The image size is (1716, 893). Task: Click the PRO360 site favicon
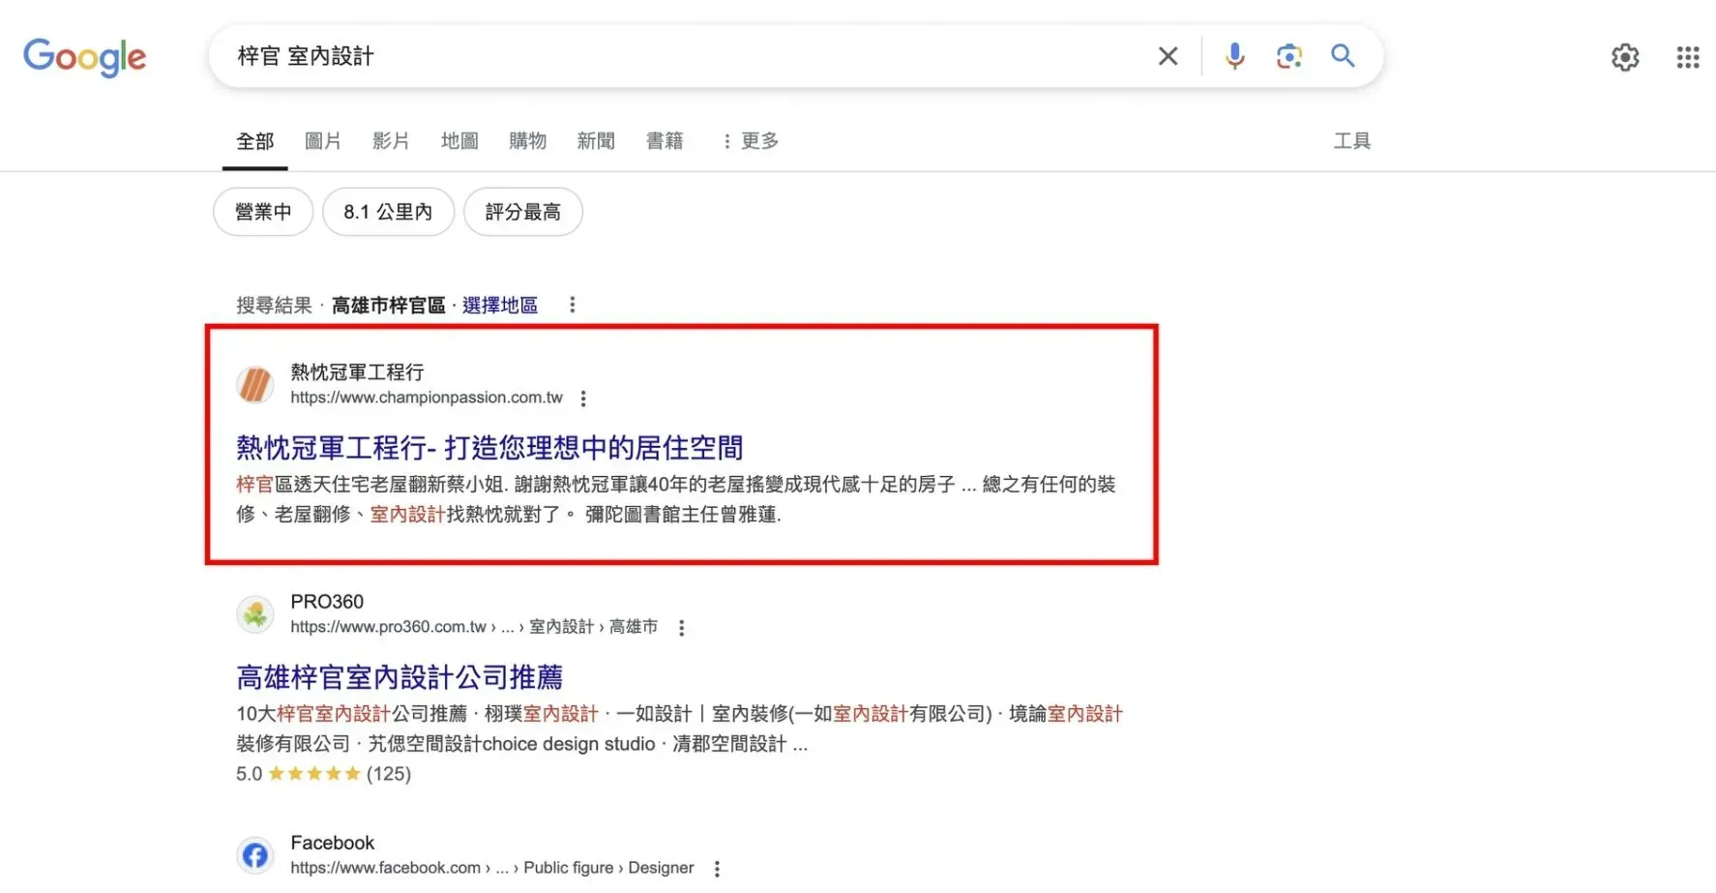(x=255, y=613)
